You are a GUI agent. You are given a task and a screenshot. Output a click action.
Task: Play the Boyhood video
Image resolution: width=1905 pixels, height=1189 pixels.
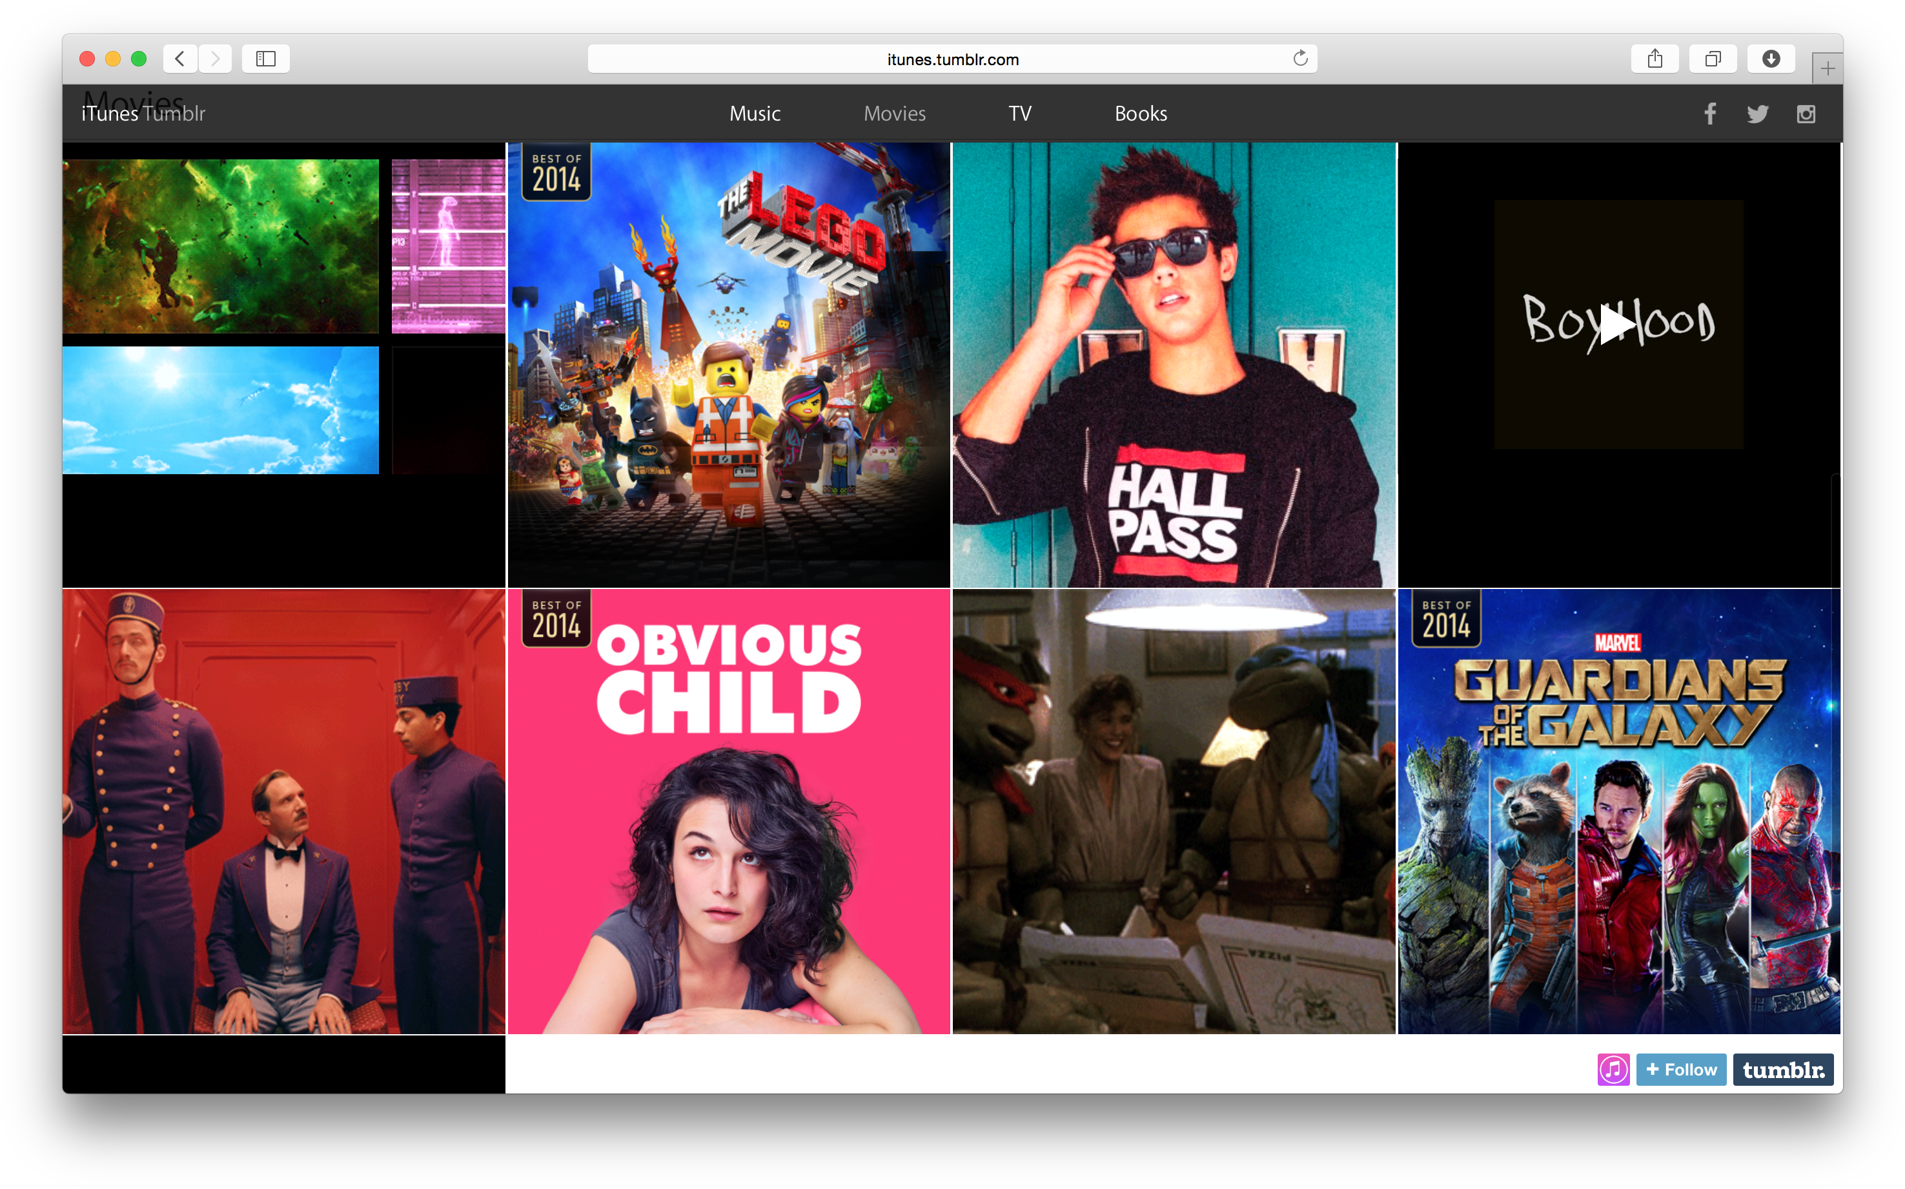(1617, 324)
